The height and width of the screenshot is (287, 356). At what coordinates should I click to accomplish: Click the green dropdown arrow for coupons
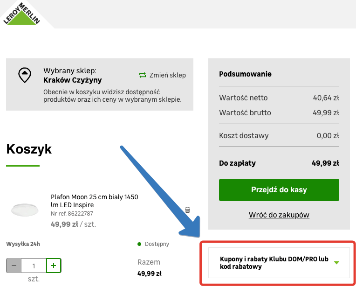point(337,263)
